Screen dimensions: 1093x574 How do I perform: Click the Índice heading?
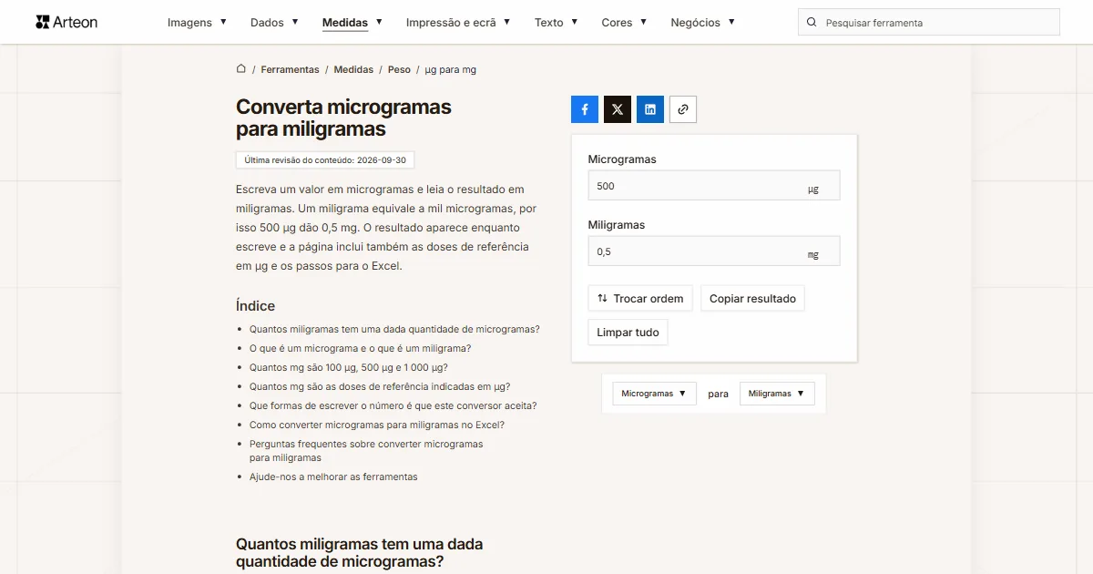[x=255, y=306]
